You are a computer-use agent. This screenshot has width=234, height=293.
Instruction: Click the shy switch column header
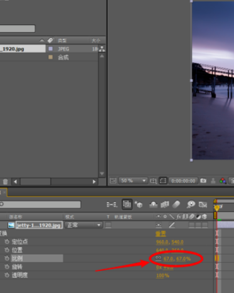159,216
